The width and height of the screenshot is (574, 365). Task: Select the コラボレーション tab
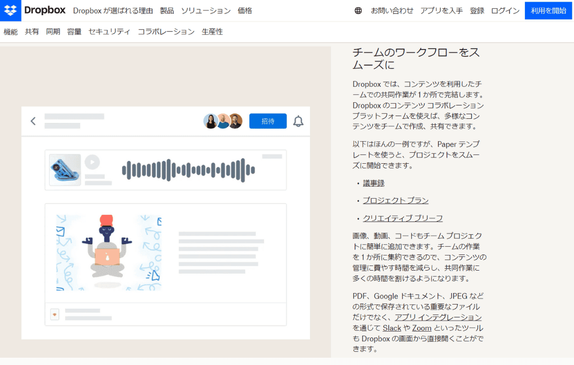tap(166, 32)
